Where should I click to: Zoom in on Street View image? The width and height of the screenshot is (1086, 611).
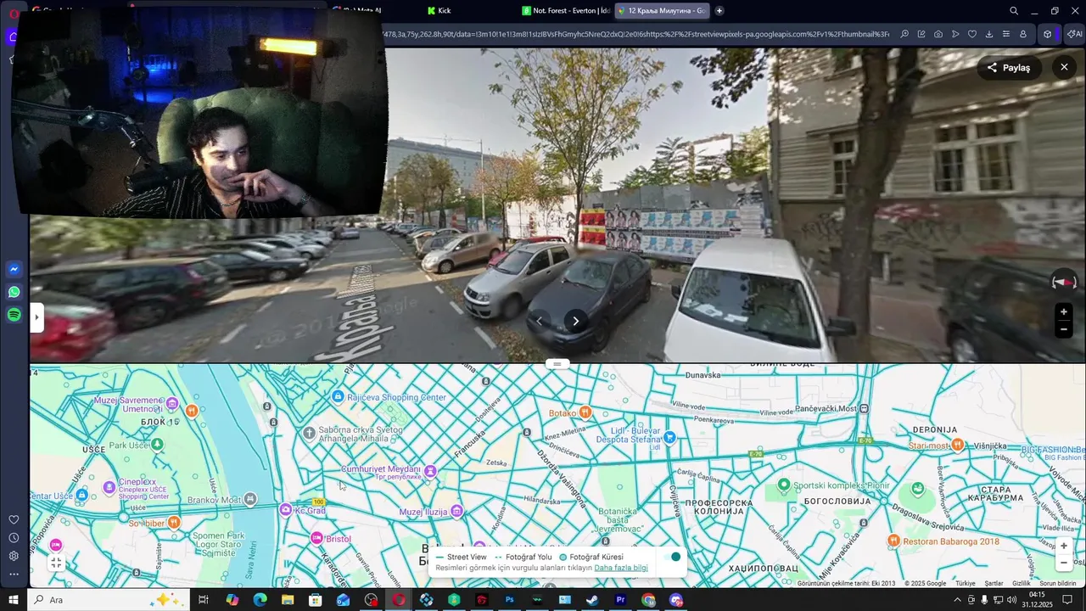click(x=1064, y=312)
